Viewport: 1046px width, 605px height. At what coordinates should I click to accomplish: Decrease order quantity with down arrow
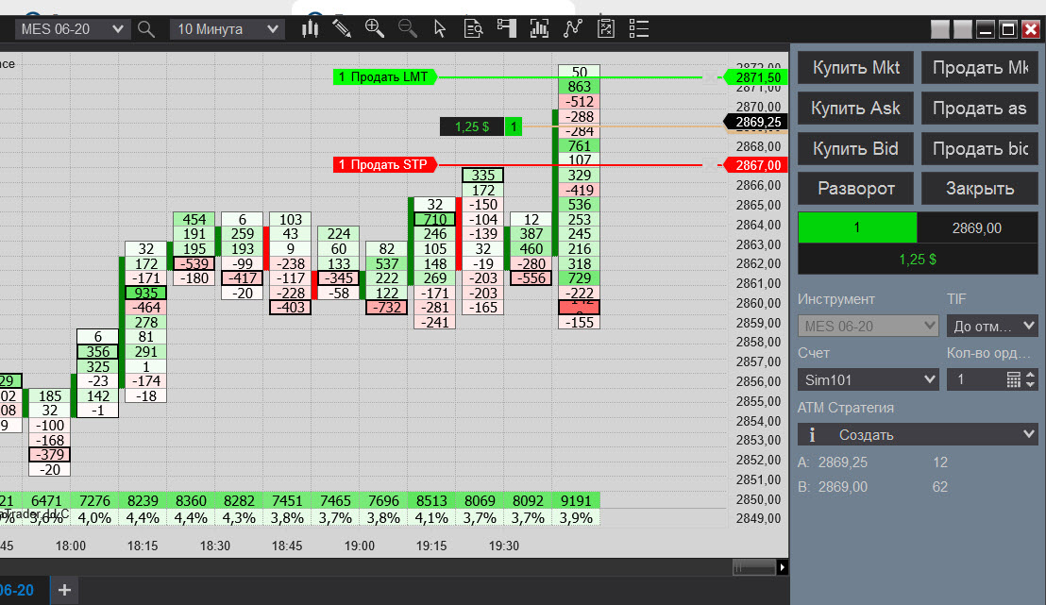pos(1031,385)
